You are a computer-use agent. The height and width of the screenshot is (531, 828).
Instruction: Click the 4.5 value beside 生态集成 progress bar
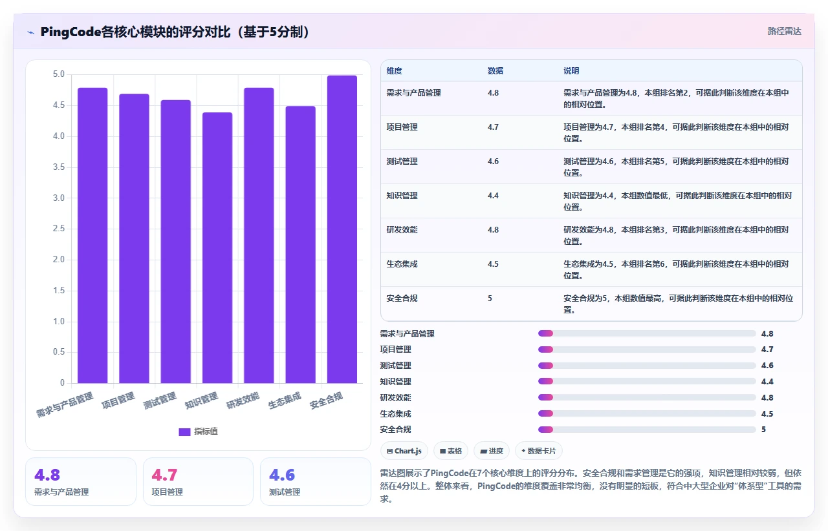pyautogui.click(x=767, y=414)
